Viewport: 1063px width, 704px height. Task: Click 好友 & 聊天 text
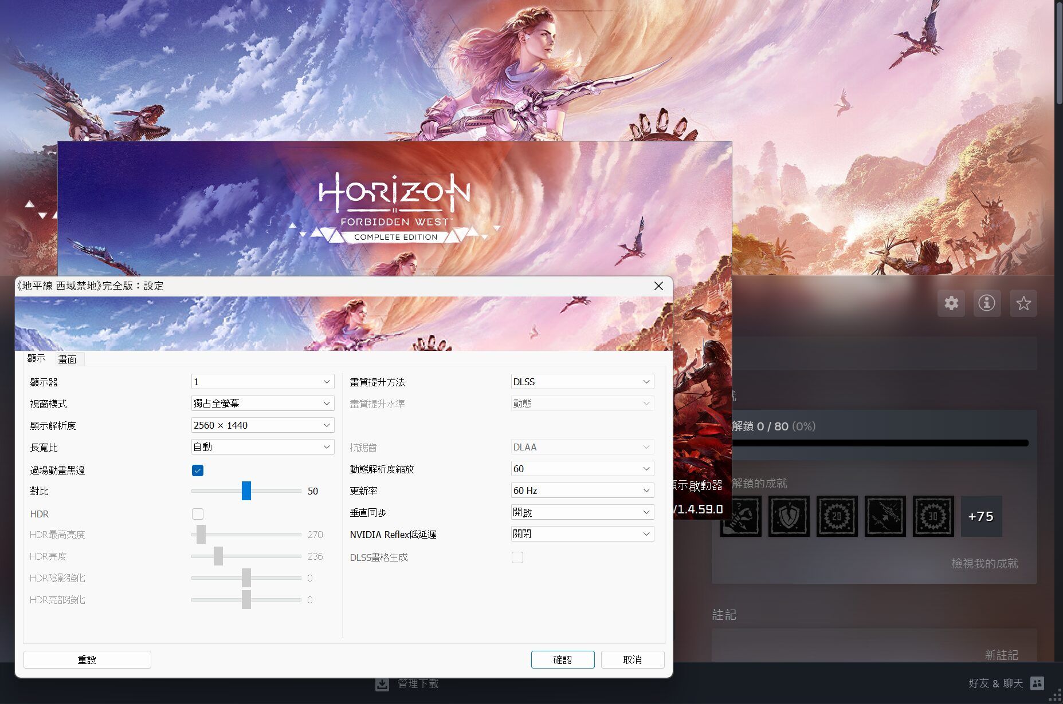coord(996,683)
